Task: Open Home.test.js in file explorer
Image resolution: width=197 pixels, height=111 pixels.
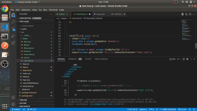Action: 29,54
